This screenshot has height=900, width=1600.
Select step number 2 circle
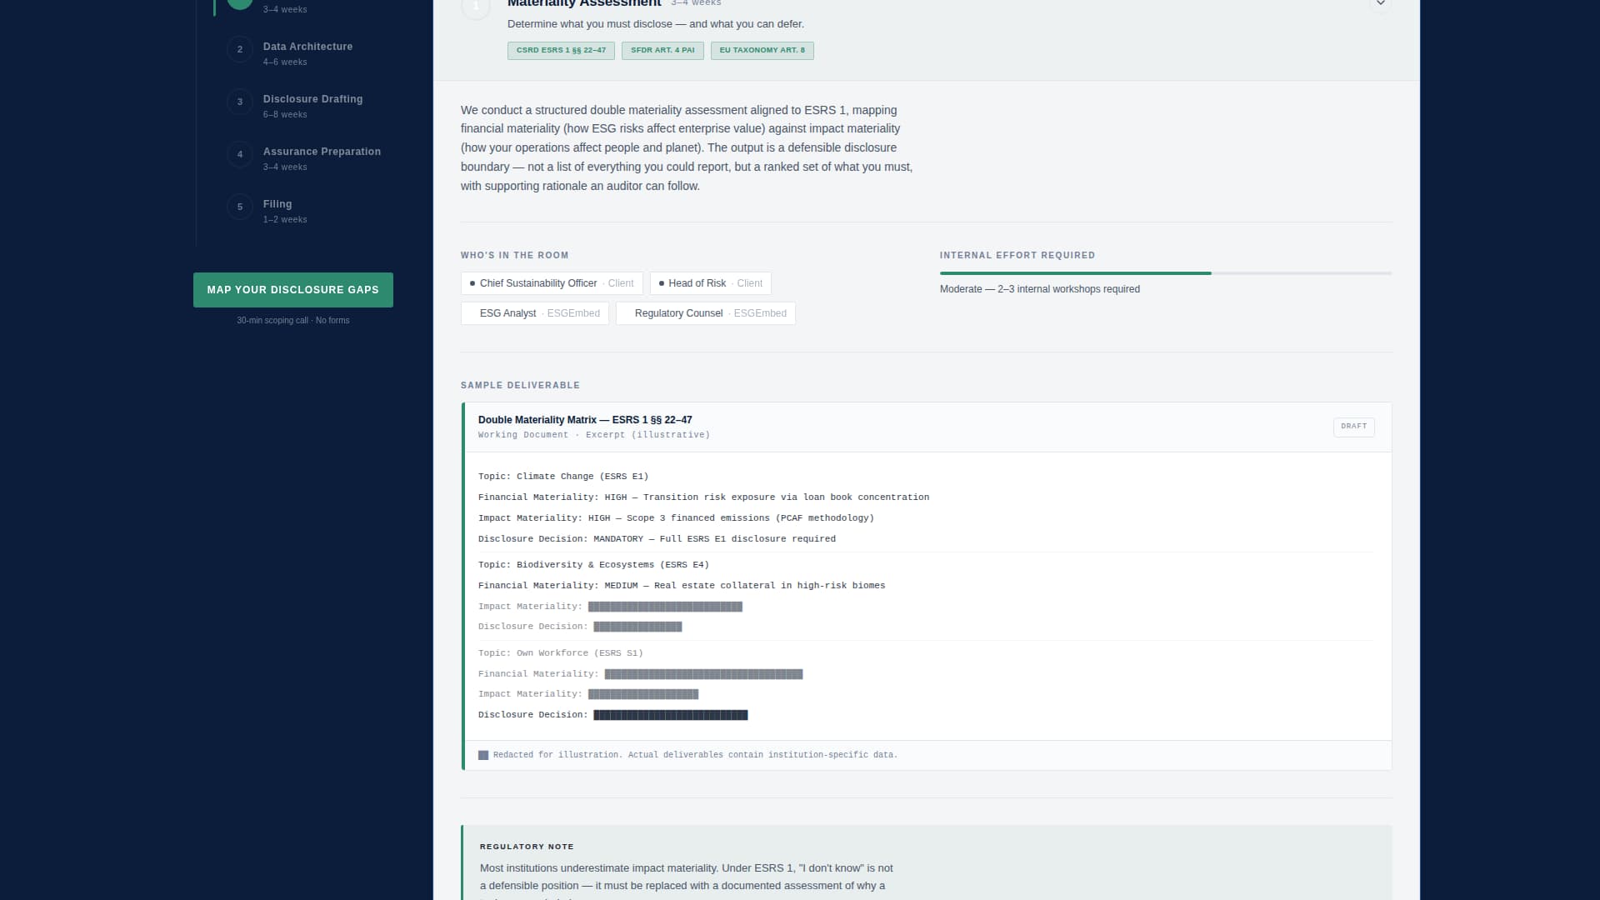coord(240,49)
